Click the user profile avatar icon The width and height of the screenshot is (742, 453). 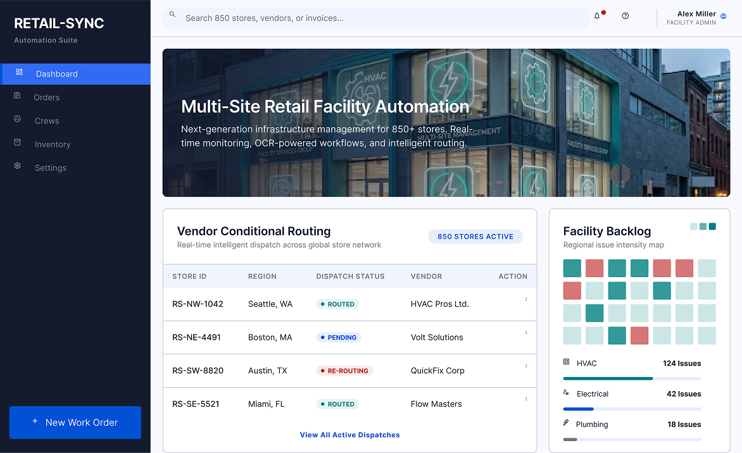pyautogui.click(x=723, y=16)
